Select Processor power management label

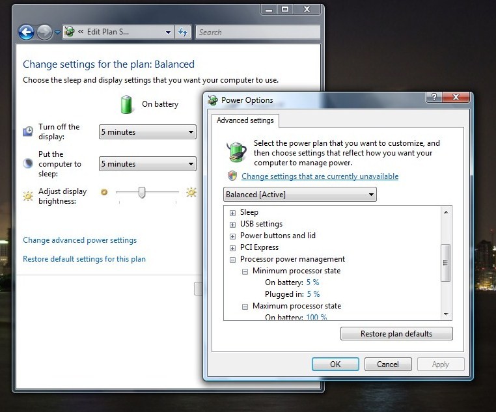[292, 259]
